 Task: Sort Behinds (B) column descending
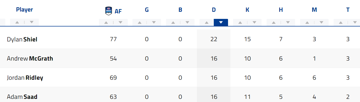coord(188,22)
